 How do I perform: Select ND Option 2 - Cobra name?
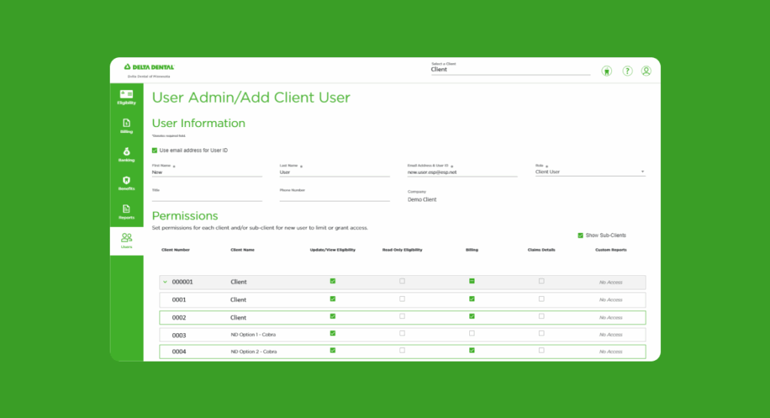pyautogui.click(x=253, y=352)
